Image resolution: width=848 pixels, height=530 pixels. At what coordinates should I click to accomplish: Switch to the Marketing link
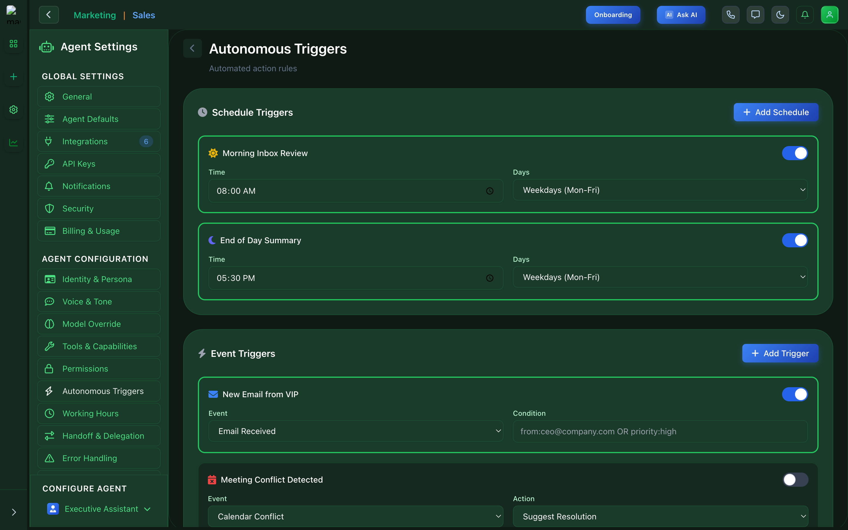click(x=95, y=15)
